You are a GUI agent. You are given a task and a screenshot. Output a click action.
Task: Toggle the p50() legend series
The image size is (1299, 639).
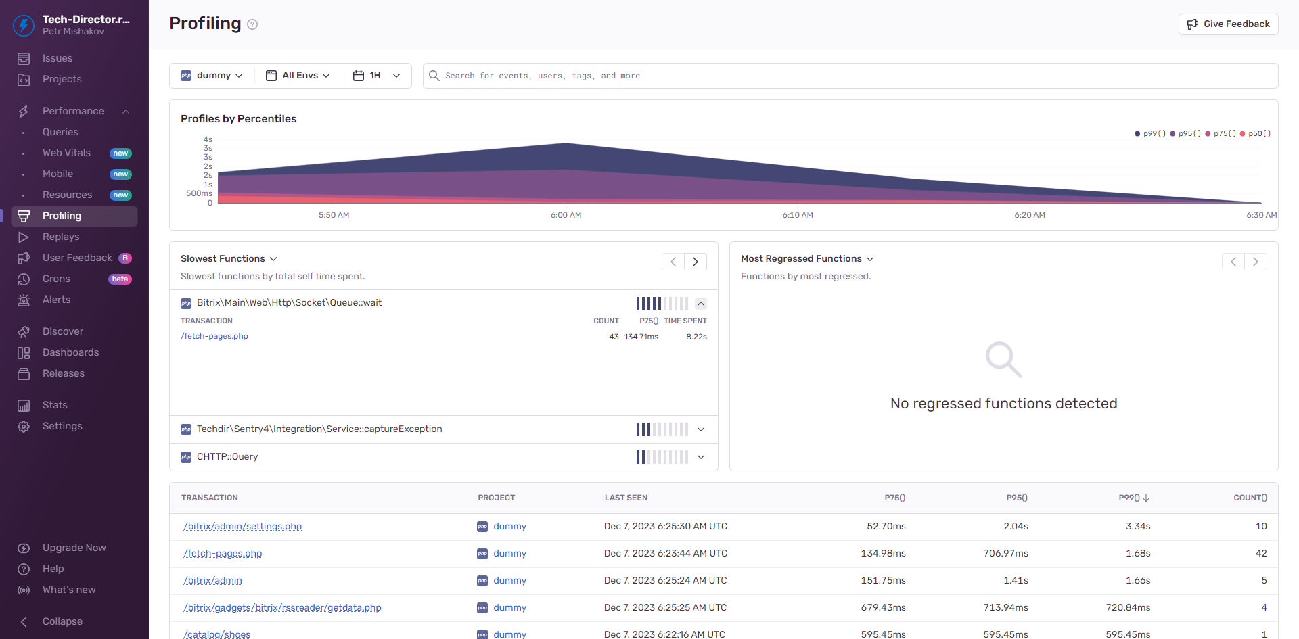point(1255,134)
